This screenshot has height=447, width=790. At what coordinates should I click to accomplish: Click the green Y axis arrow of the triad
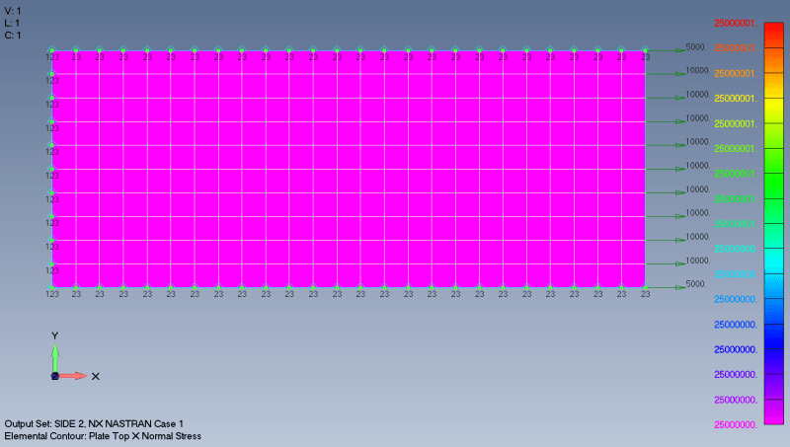coord(55,358)
